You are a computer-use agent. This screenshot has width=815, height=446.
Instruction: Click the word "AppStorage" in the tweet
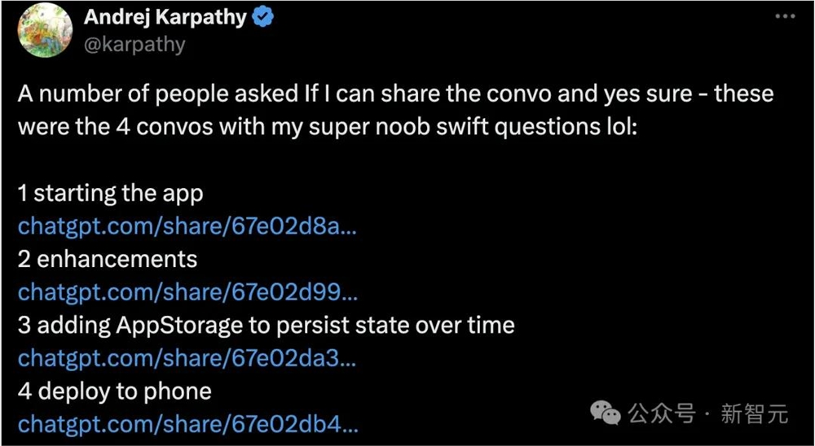pyautogui.click(x=180, y=326)
